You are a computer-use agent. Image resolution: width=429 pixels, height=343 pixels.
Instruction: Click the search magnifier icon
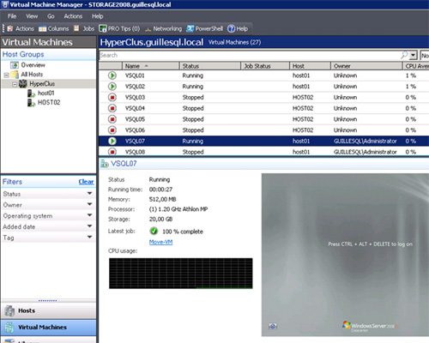404,55
